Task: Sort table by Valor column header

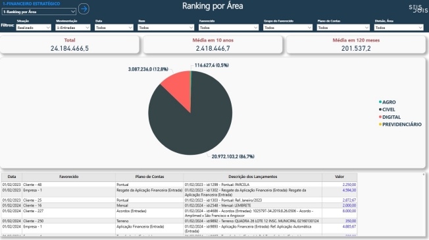Action: pos(340,177)
